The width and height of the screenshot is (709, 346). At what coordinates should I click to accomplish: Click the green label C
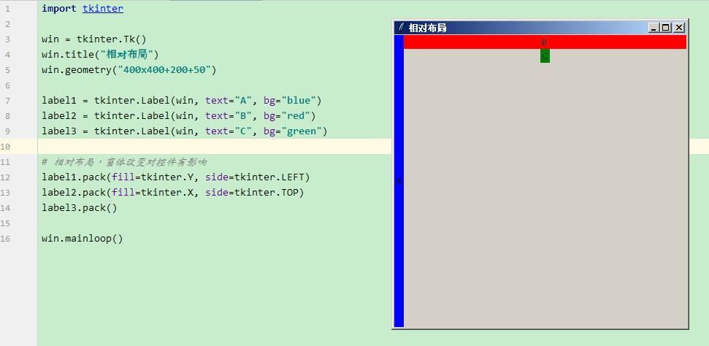[x=545, y=56]
